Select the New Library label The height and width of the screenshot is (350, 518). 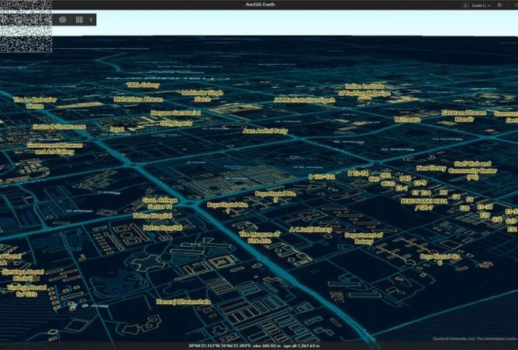point(431,168)
